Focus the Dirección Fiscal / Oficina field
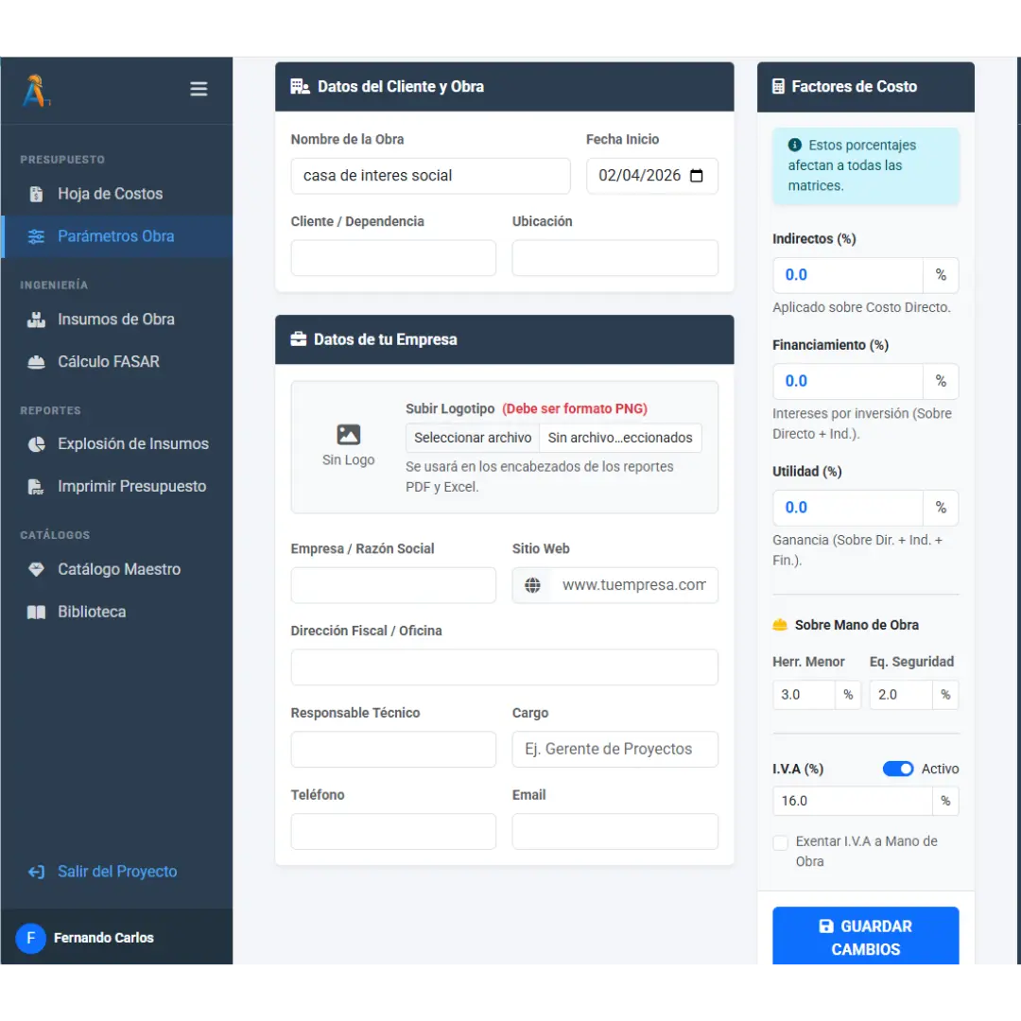1021x1021 pixels. pos(505,667)
